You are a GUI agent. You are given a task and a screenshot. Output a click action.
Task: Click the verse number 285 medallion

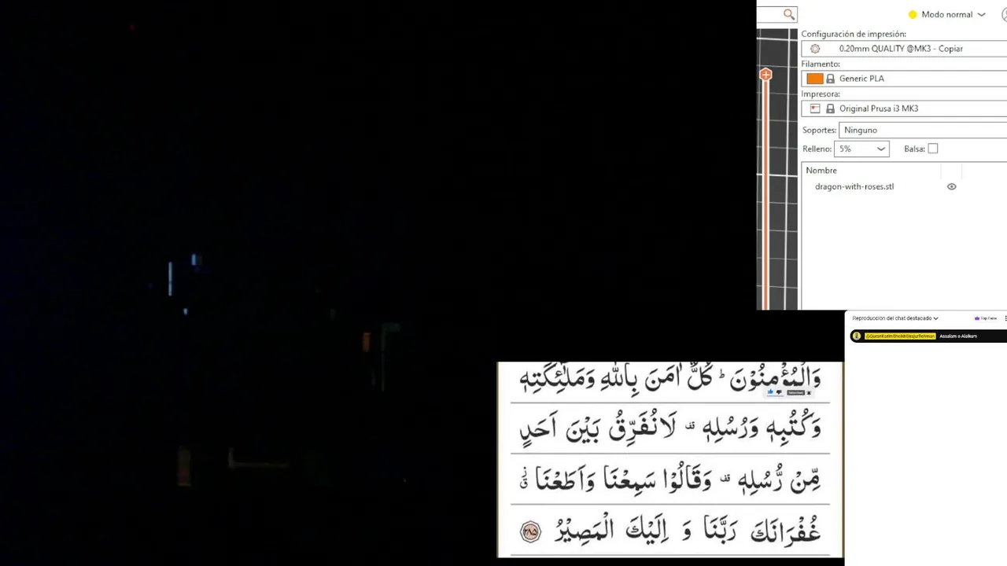tap(531, 532)
